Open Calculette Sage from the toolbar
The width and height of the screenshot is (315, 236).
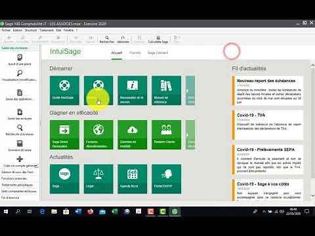[158, 39]
